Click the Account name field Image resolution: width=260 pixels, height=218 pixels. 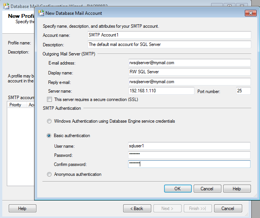pos(169,35)
